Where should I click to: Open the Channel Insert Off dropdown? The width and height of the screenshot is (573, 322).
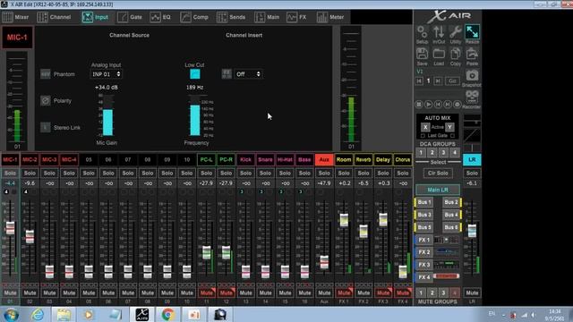coord(248,74)
